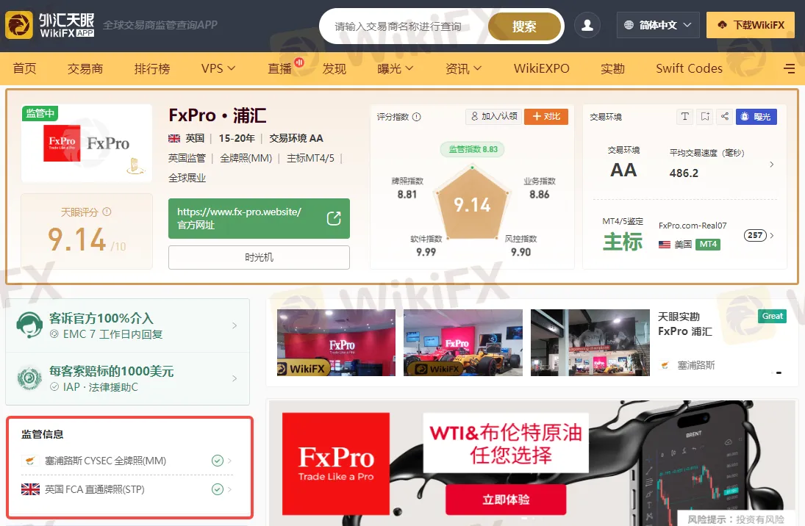Image resolution: width=805 pixels, height=526 pixels.
Task: Click the text size T icon
Action: 685,117
